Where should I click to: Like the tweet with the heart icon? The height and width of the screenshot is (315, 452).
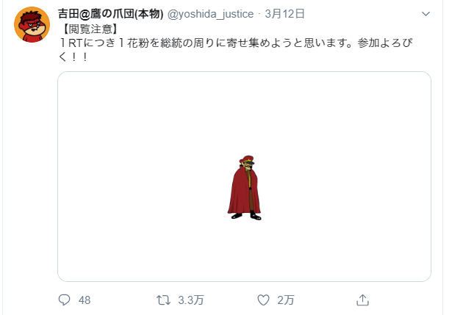tap(263, 300)
